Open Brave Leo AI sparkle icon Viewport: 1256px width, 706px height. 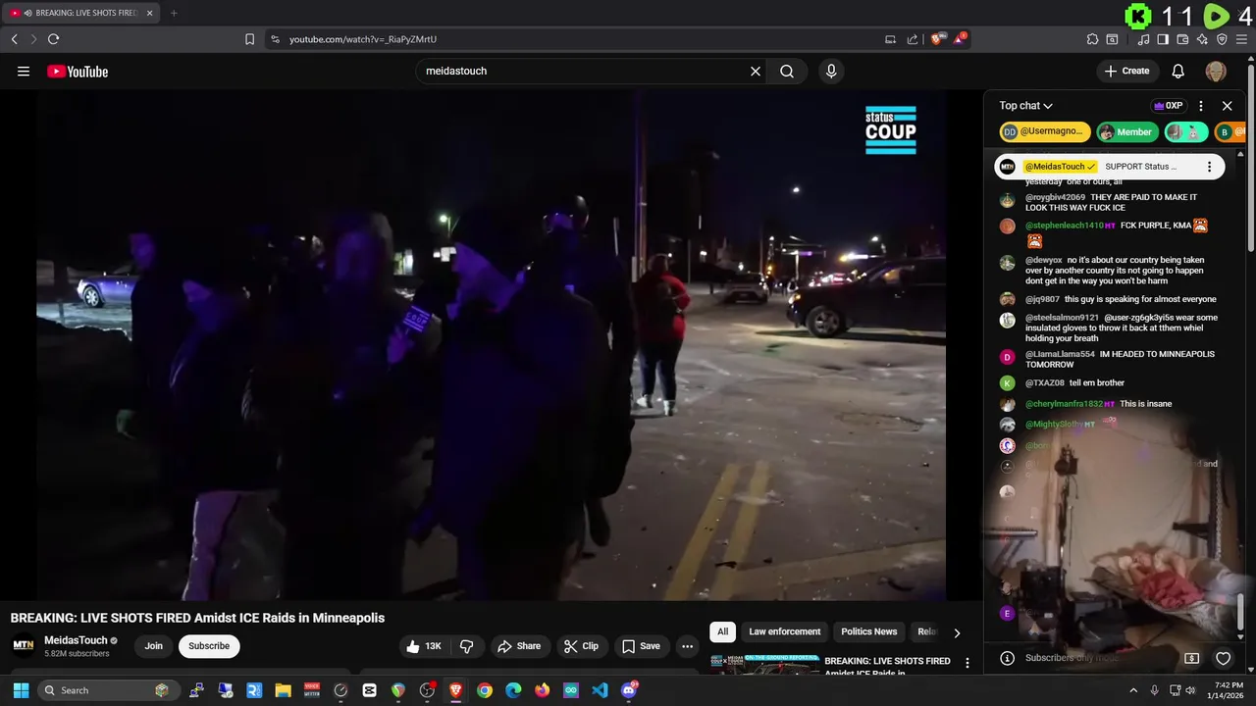1202,39
